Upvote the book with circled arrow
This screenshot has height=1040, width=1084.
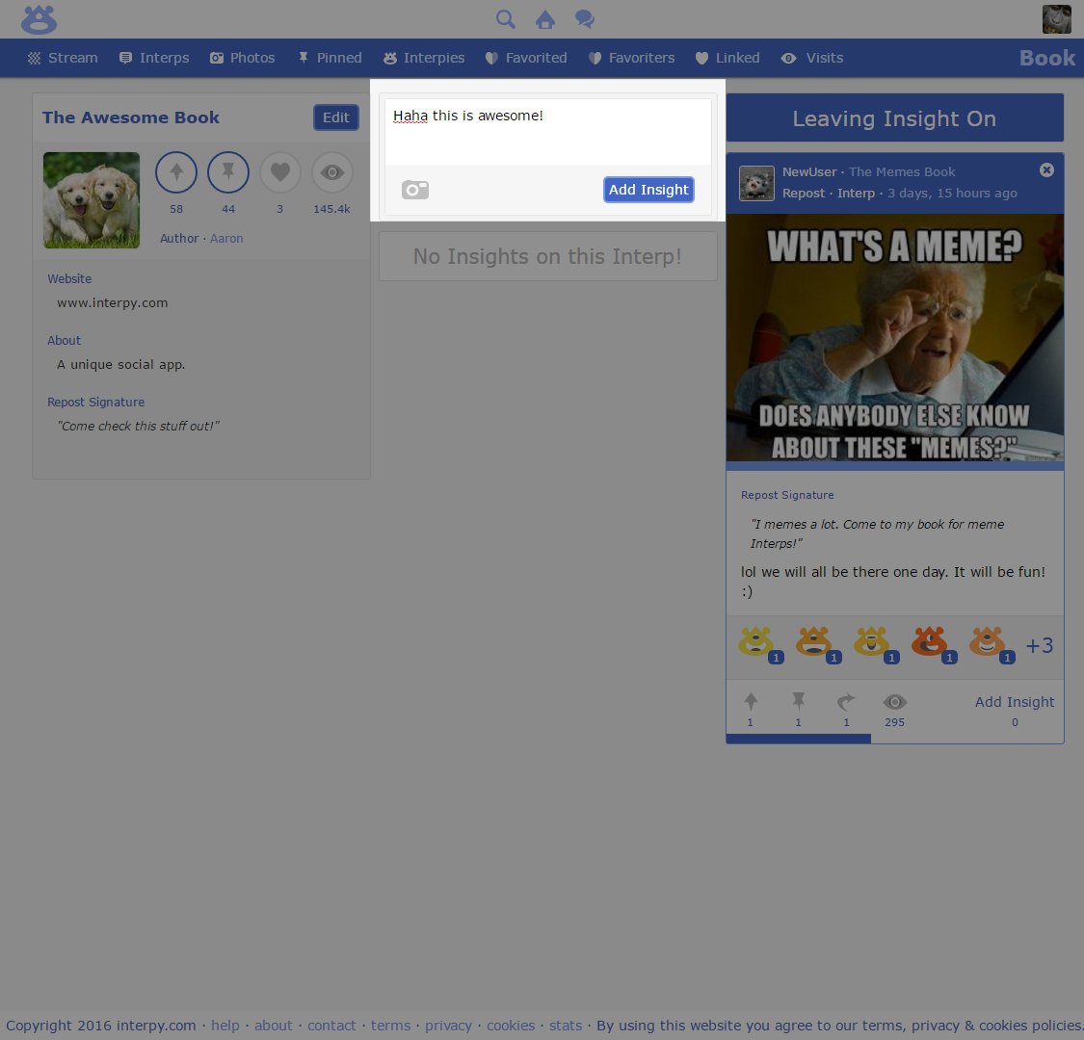(176, 172)
